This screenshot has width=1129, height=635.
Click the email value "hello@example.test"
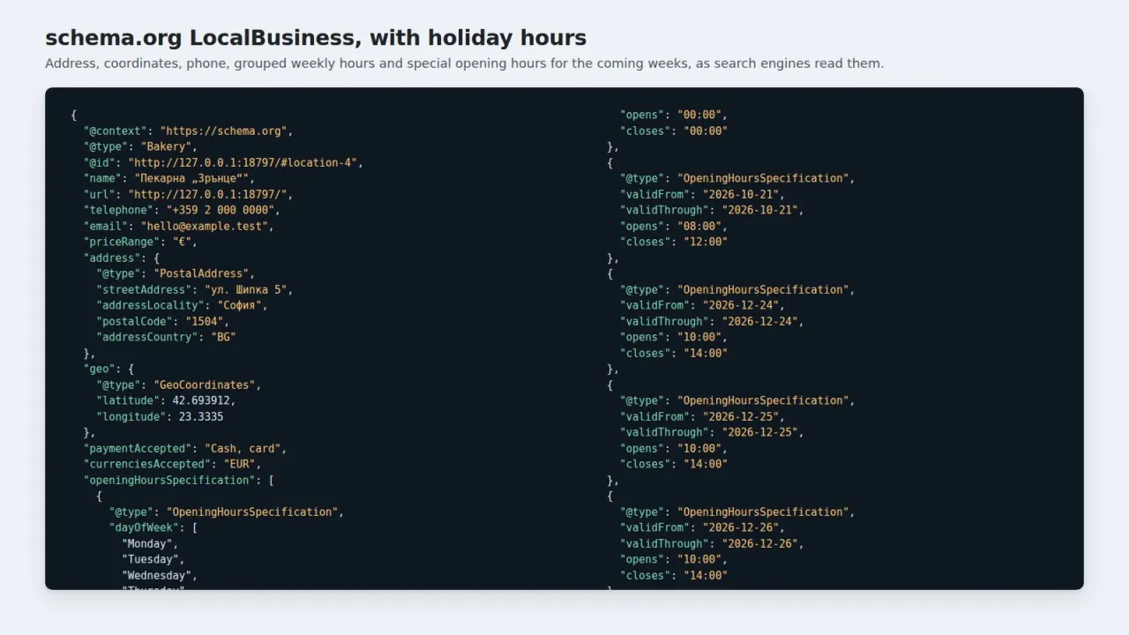[204, 226]
